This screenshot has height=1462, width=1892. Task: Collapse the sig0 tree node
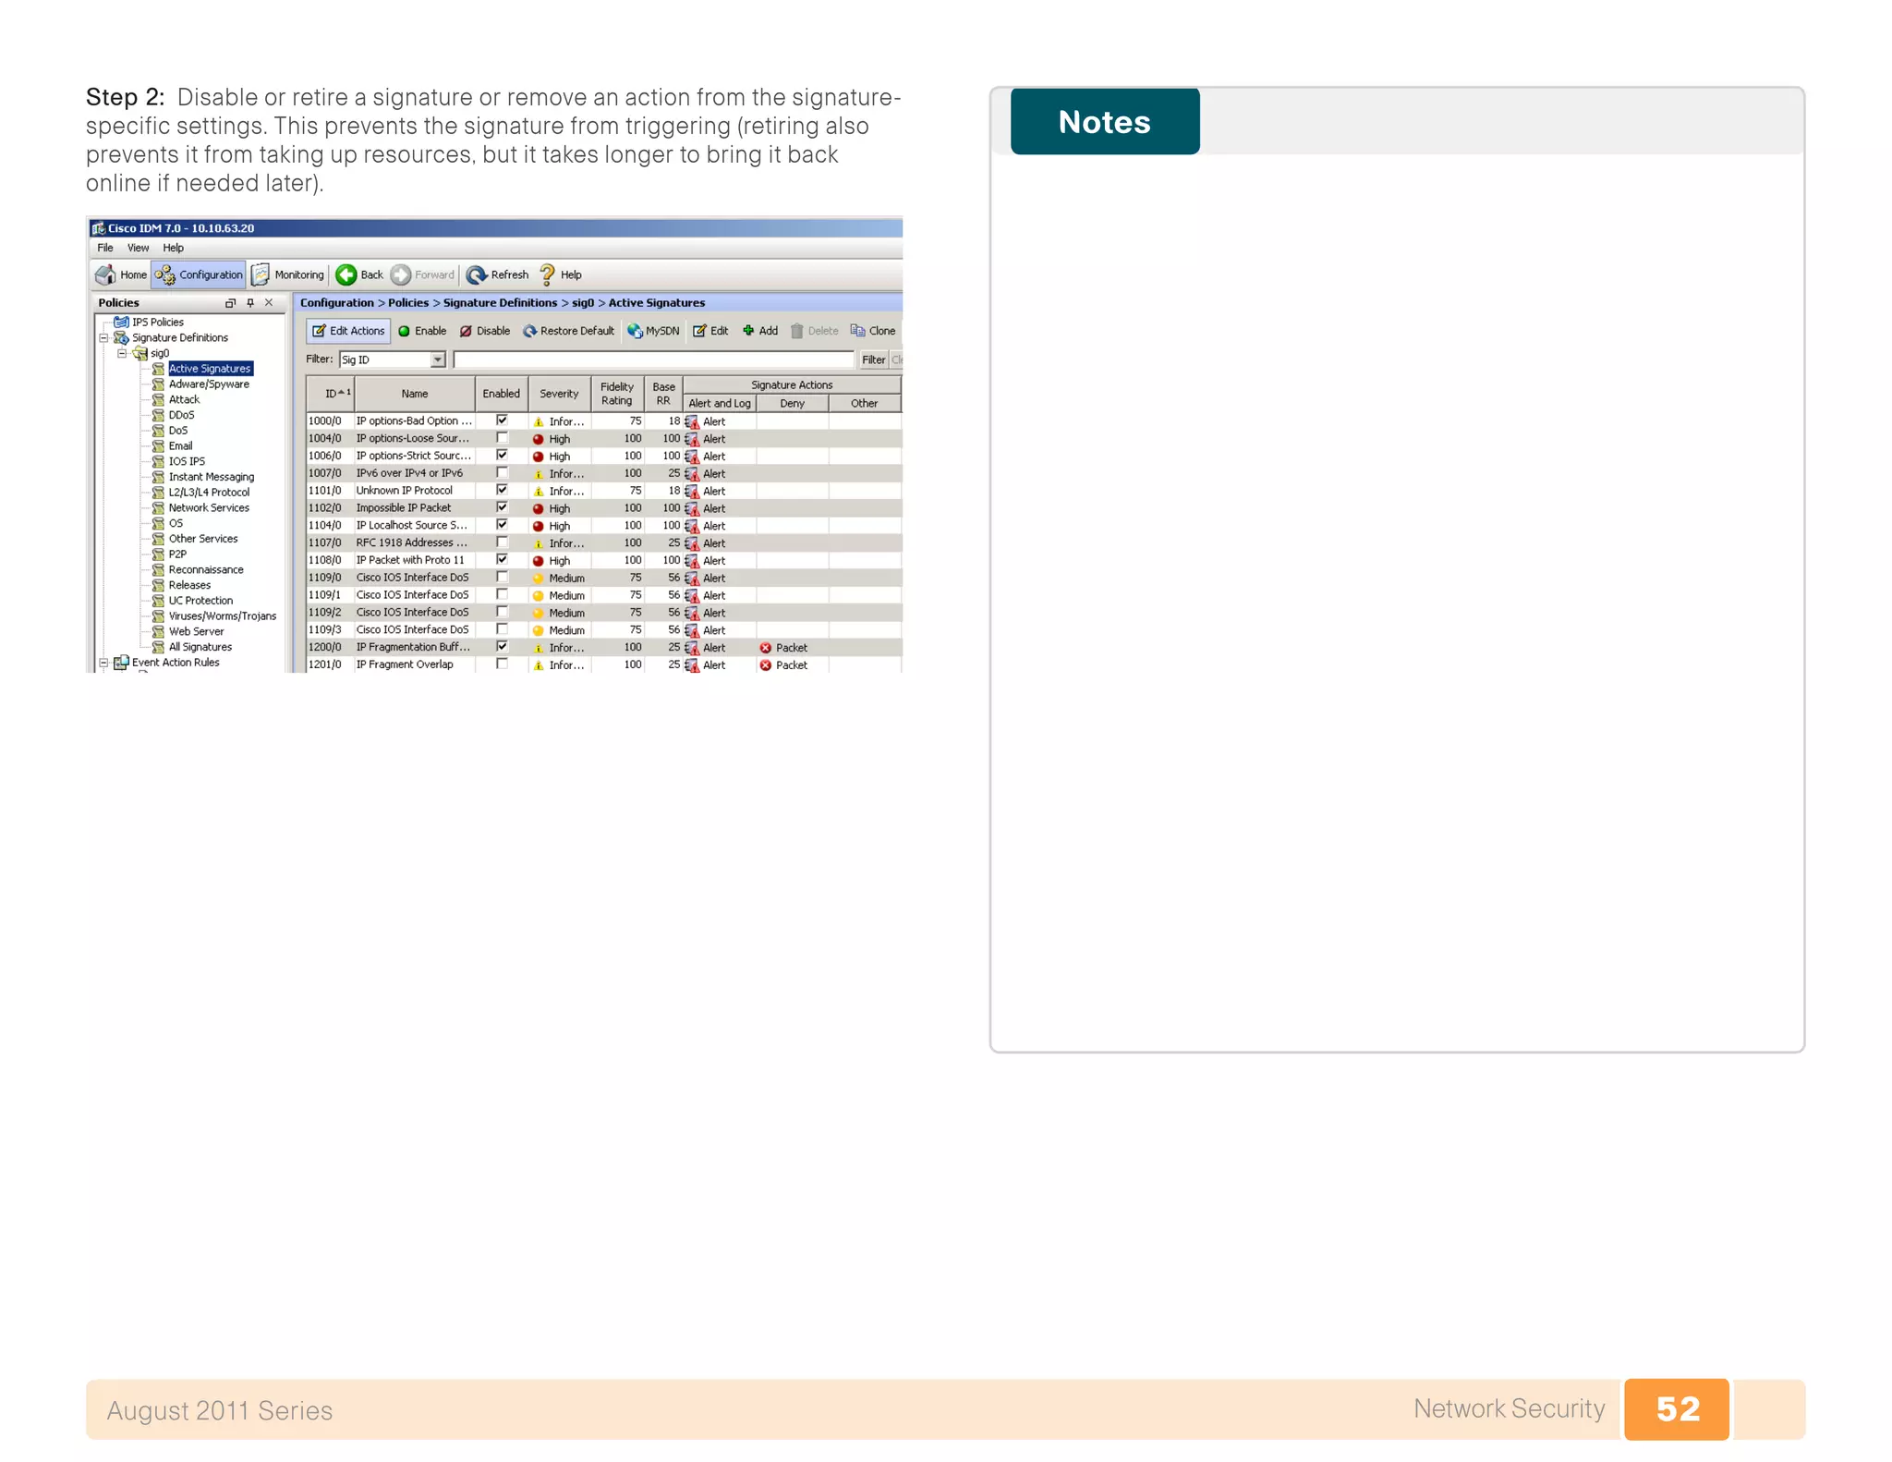pyautogui.click(x=121, y=353)
